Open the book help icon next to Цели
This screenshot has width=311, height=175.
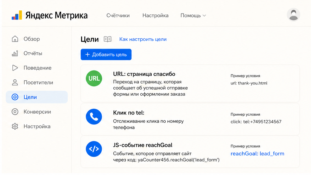(108, 39)
